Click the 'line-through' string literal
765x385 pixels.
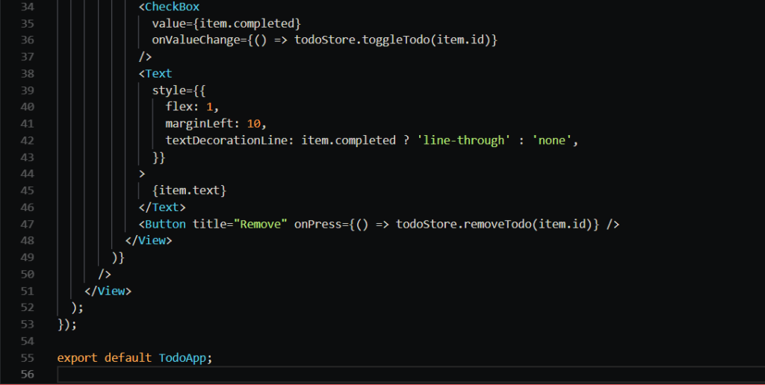463,140
